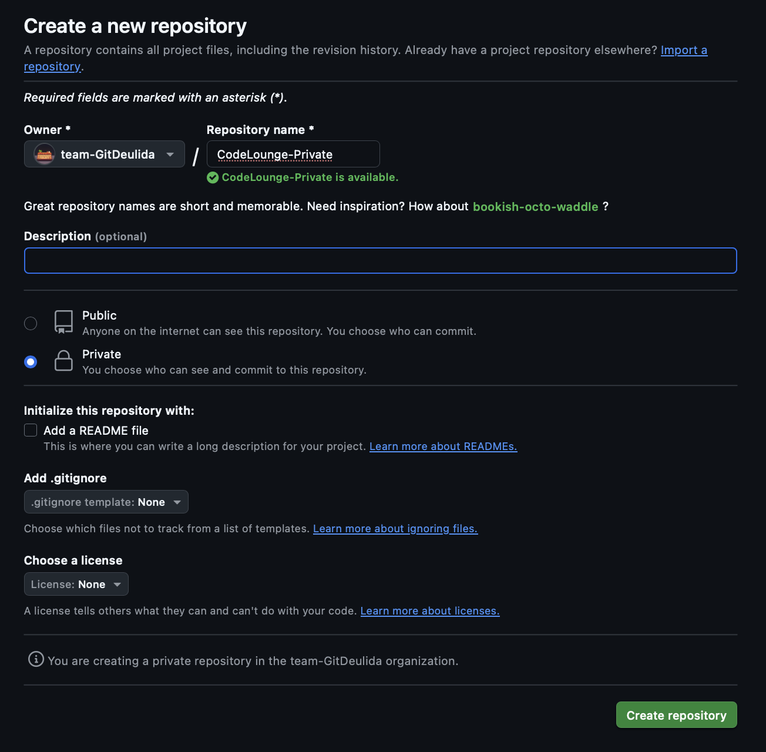Viewport: 766px width, 752px height.
Task: Click the 'Add a README file' label text
Action: point(96,431)
